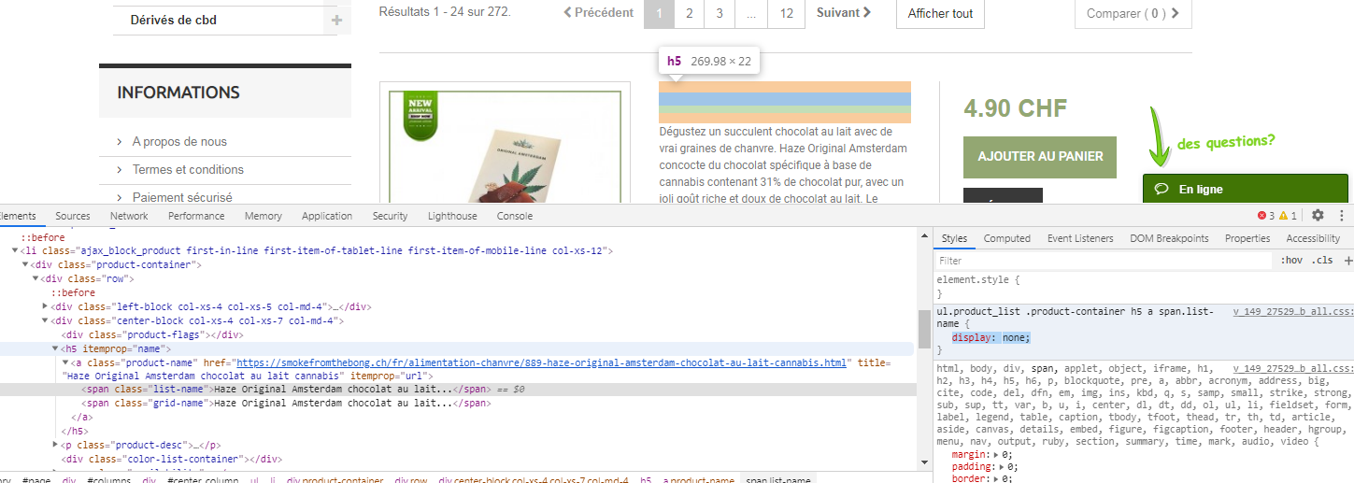Collapse the a.product-name anchor node
Viewport: 1354px width, 483px height.
(65, 362)
